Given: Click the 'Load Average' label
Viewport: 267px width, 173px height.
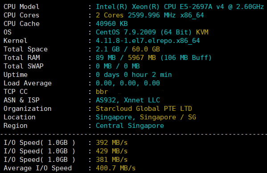Looking at the screenshot, I should coord(28,83).
